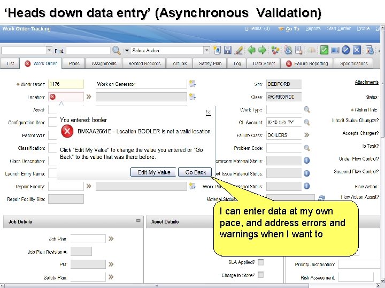Viewport: 385px width, 288px height.
Task: Click the red error icon in Location field
Action: (52, 97)
